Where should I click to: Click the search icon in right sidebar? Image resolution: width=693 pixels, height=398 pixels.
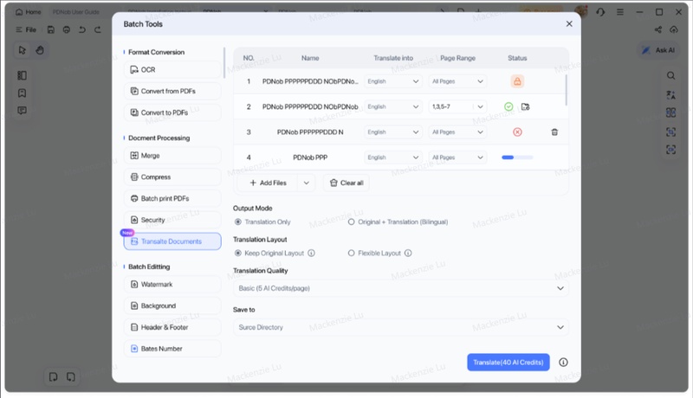pyautogui.click(x=670, y=75)
